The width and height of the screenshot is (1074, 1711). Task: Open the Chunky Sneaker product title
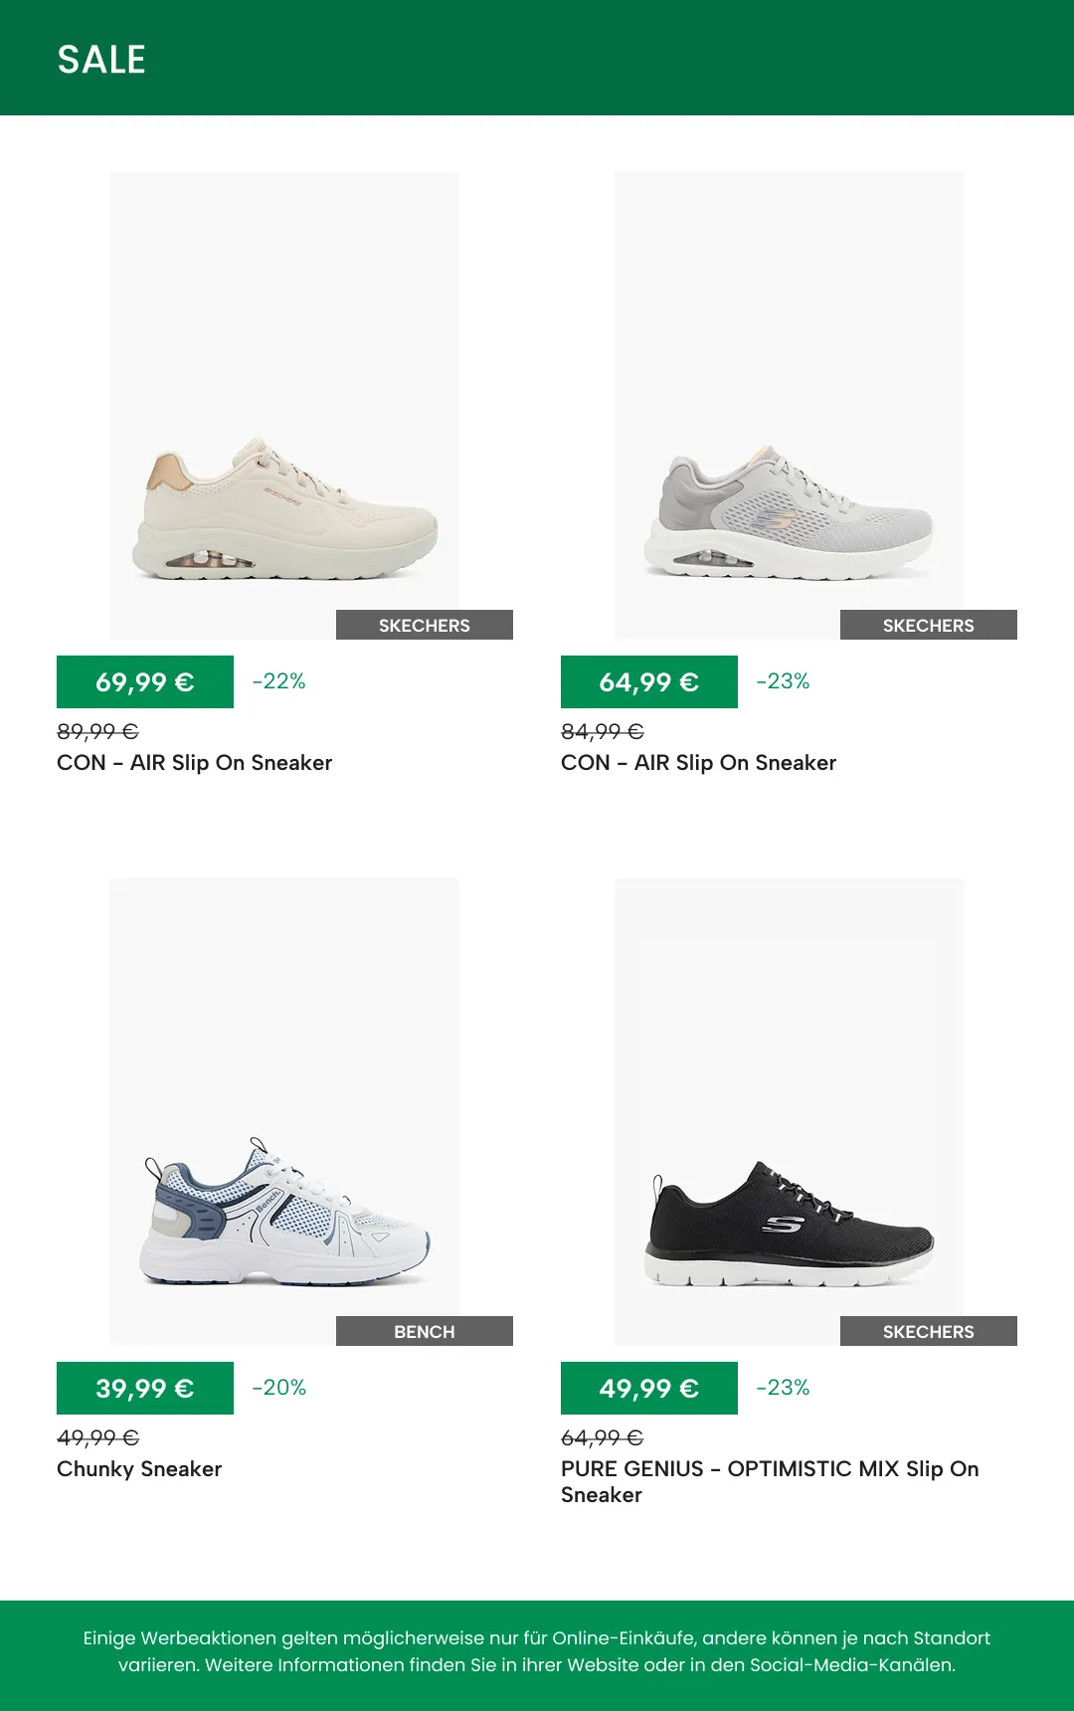pyautogui.click(x=139, y=1469)
